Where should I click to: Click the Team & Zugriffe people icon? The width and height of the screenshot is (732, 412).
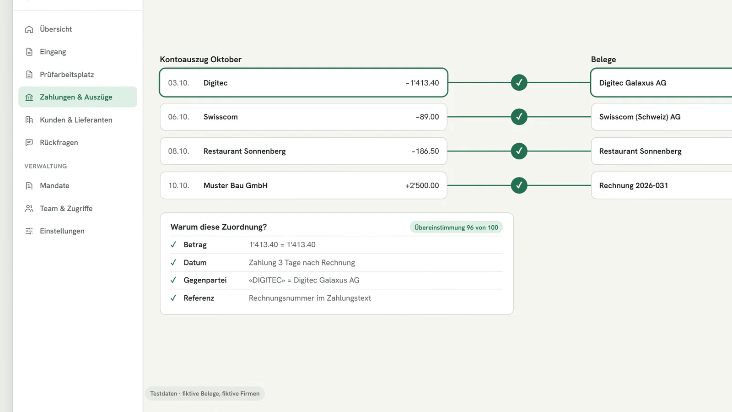pyautogui.click(x=29, y=208)
